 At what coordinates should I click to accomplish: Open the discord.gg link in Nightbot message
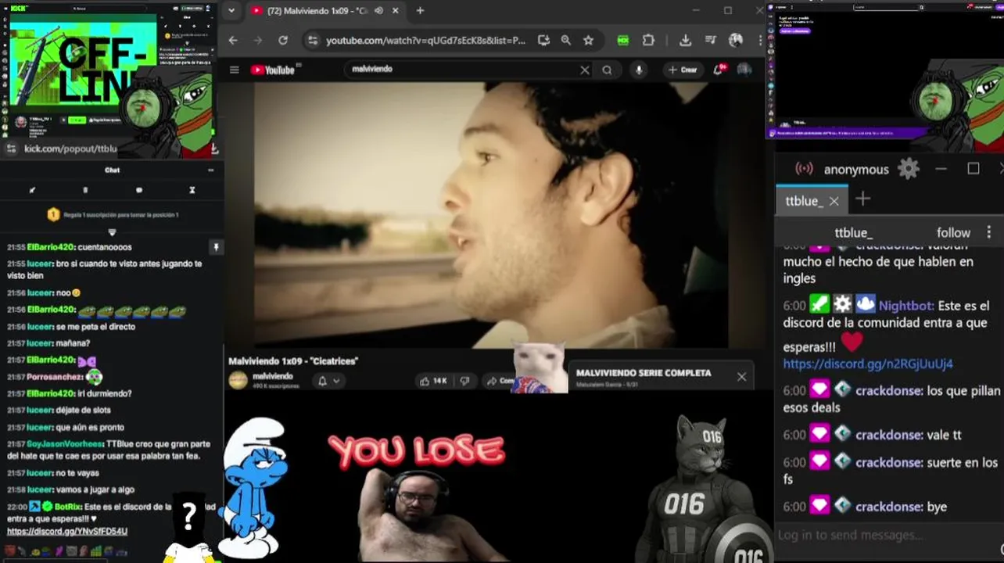coord(868,364)
